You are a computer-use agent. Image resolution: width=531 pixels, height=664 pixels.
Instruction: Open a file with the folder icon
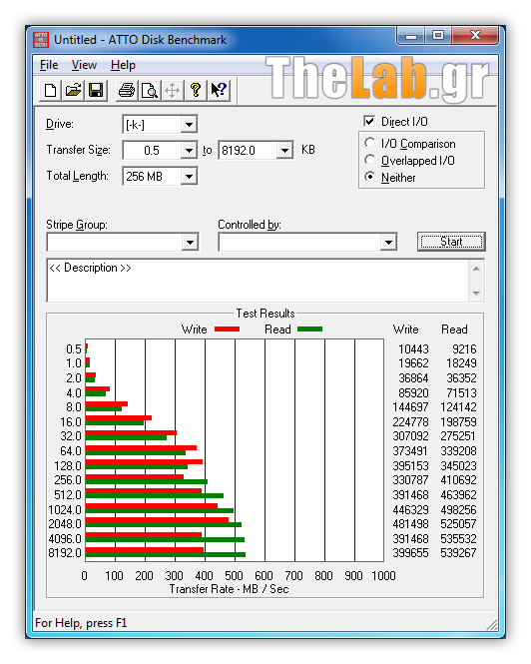click(x=73, y=90)
